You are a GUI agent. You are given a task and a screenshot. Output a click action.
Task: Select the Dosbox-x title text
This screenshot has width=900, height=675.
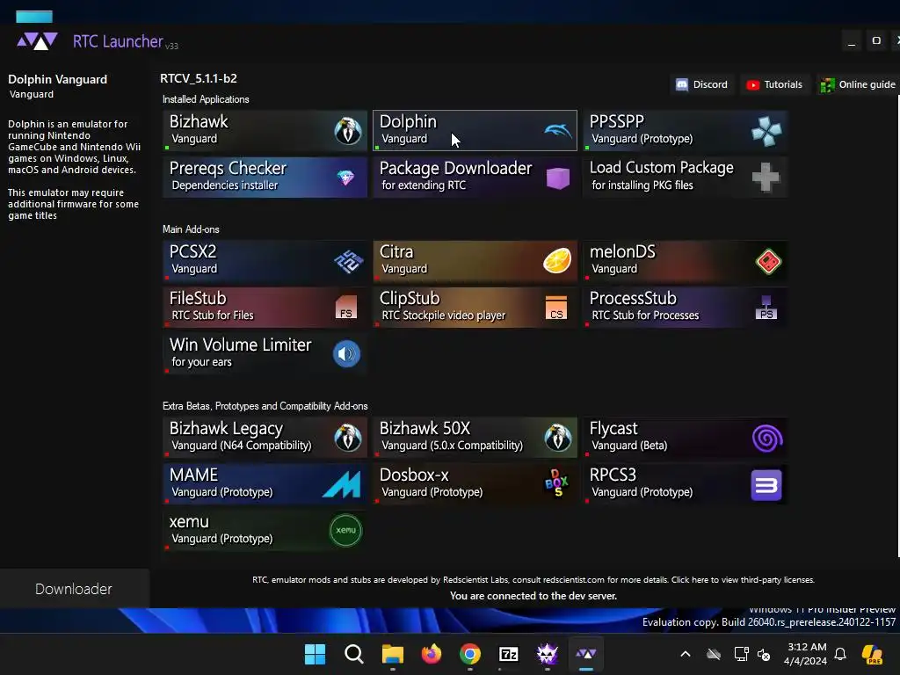[x=414, y=475]
